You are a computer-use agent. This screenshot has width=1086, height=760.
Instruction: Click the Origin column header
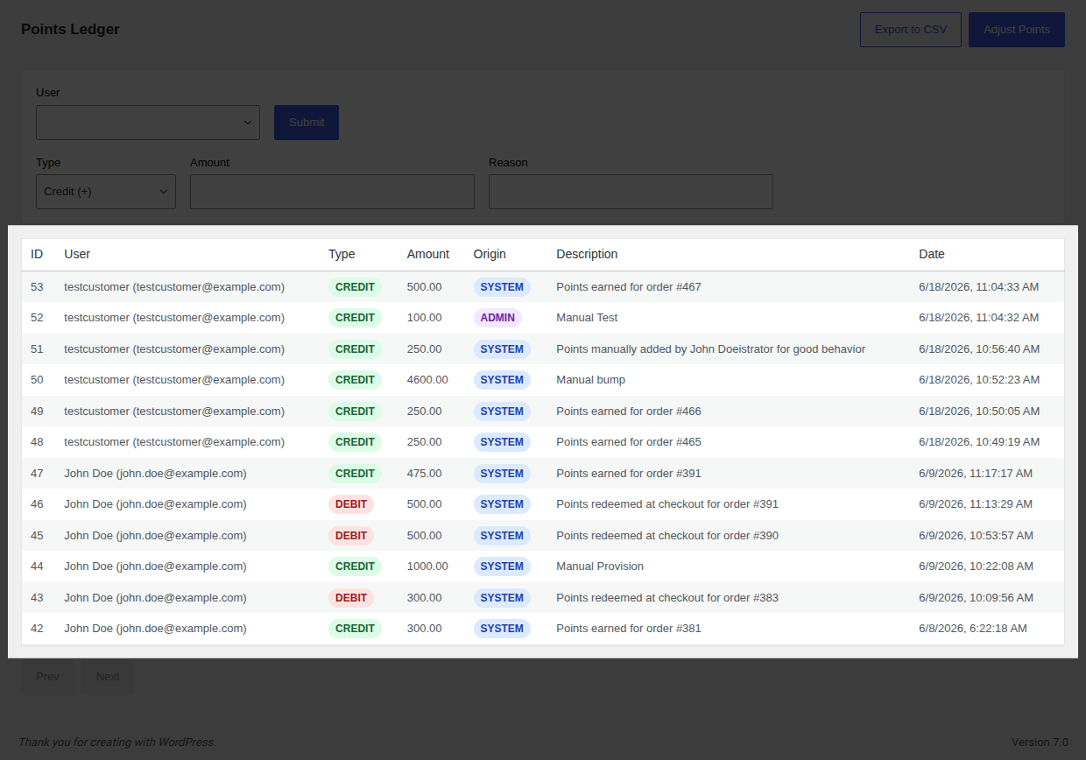tap(490, 254)
